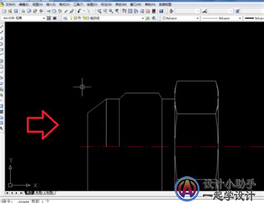Select the Hatch tool in Draw toolbar
The width and height of the screenshot is (264, 203).
coord(2,106)
